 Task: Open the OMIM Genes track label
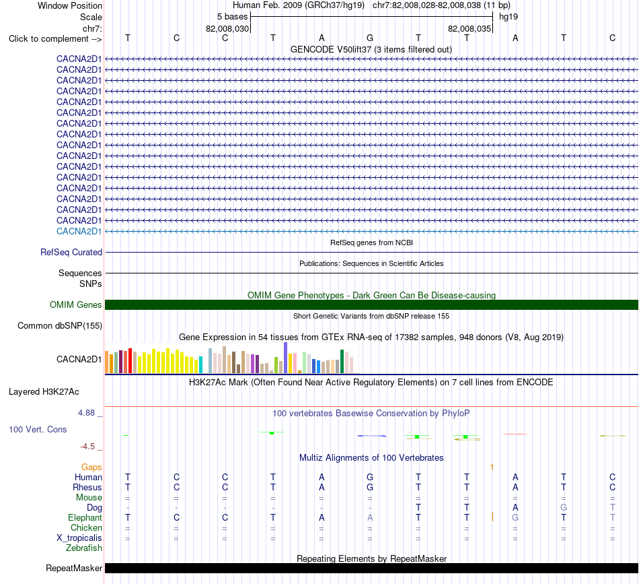[x=76, y=305]
